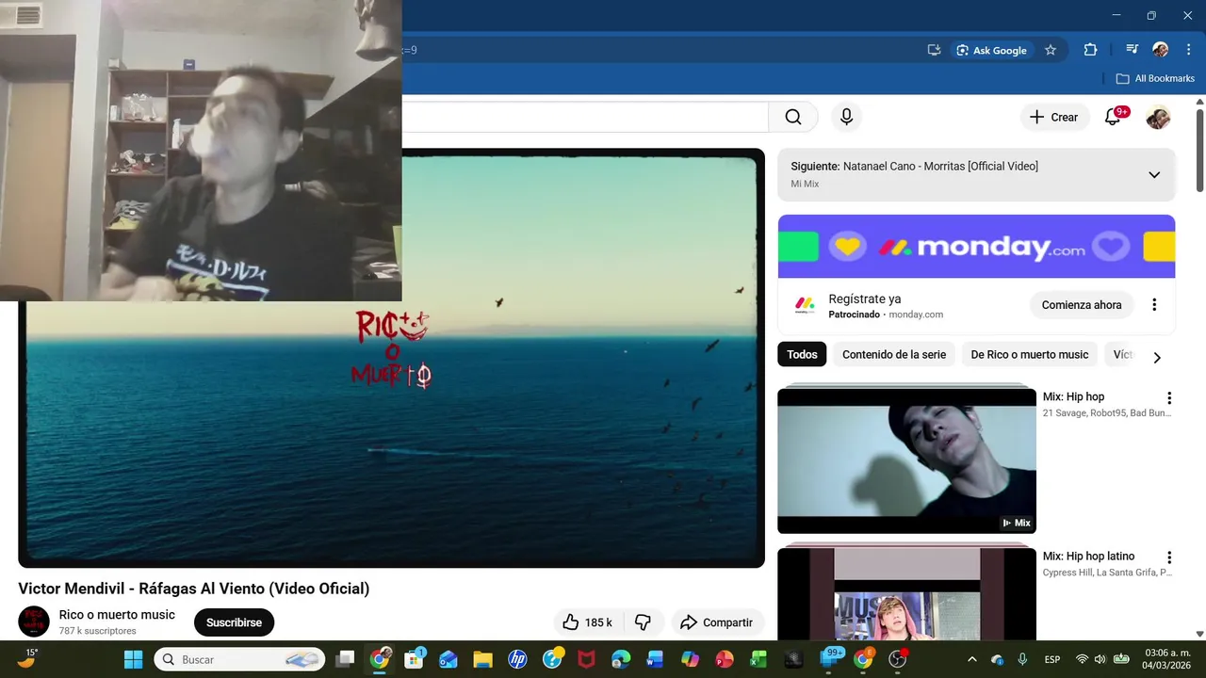This screenshot has height=678, width=1206.
Task: Open YouTube notifications bell
Action: [x=1113, y=117]
